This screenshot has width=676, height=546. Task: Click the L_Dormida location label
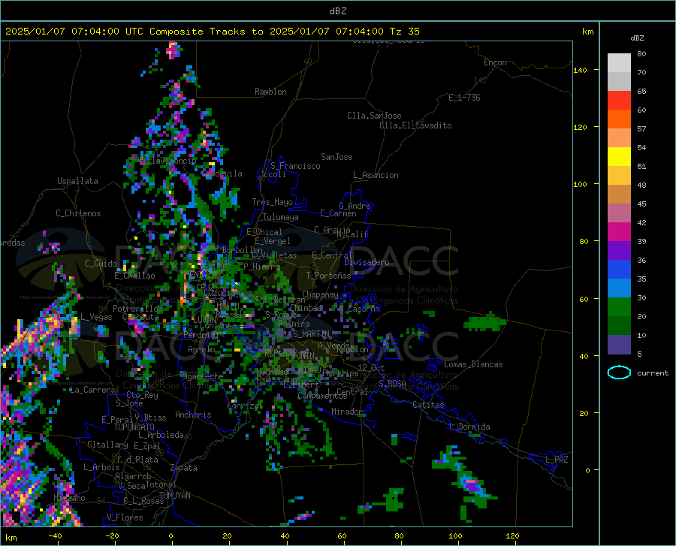coord(469,427)
